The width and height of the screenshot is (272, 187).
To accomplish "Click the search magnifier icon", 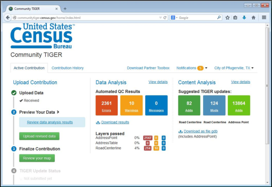I will tap(219, 17).
